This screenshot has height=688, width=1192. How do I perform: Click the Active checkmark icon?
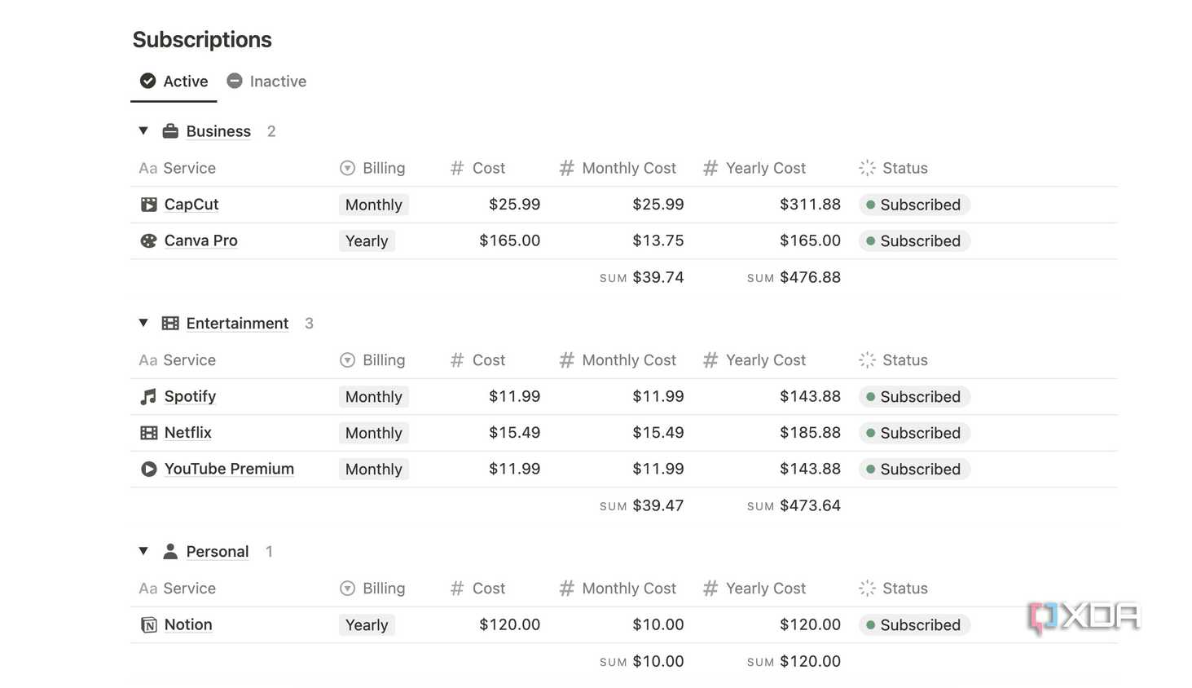tap(147, 81)
